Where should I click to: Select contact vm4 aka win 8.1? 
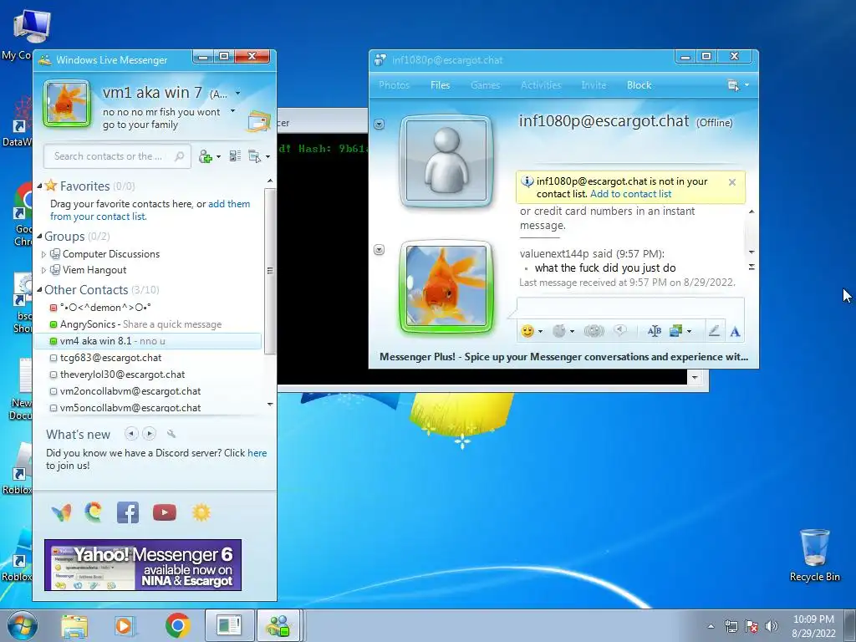(x=147, y=341)
